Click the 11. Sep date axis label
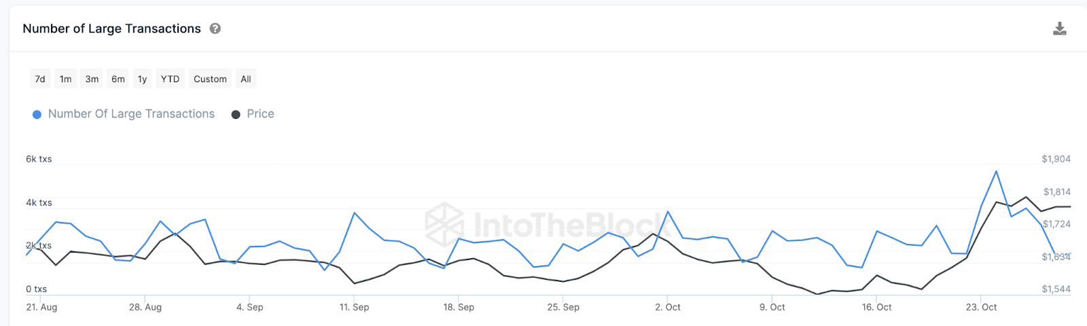The width and height of the screenshot is (1087, 326). pos(354,307)
